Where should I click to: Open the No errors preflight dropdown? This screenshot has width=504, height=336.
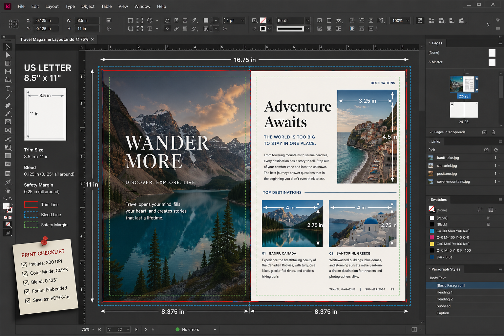click(x=215, y=329)
